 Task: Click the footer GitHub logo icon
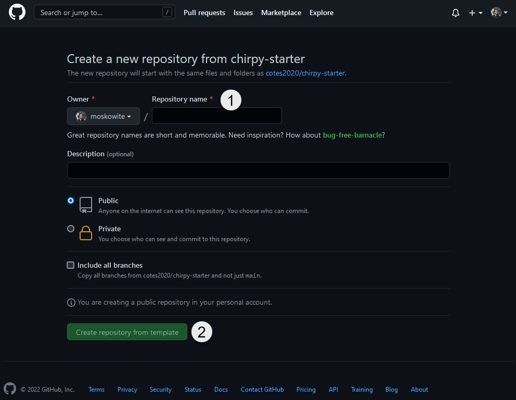tap(10, 389)
